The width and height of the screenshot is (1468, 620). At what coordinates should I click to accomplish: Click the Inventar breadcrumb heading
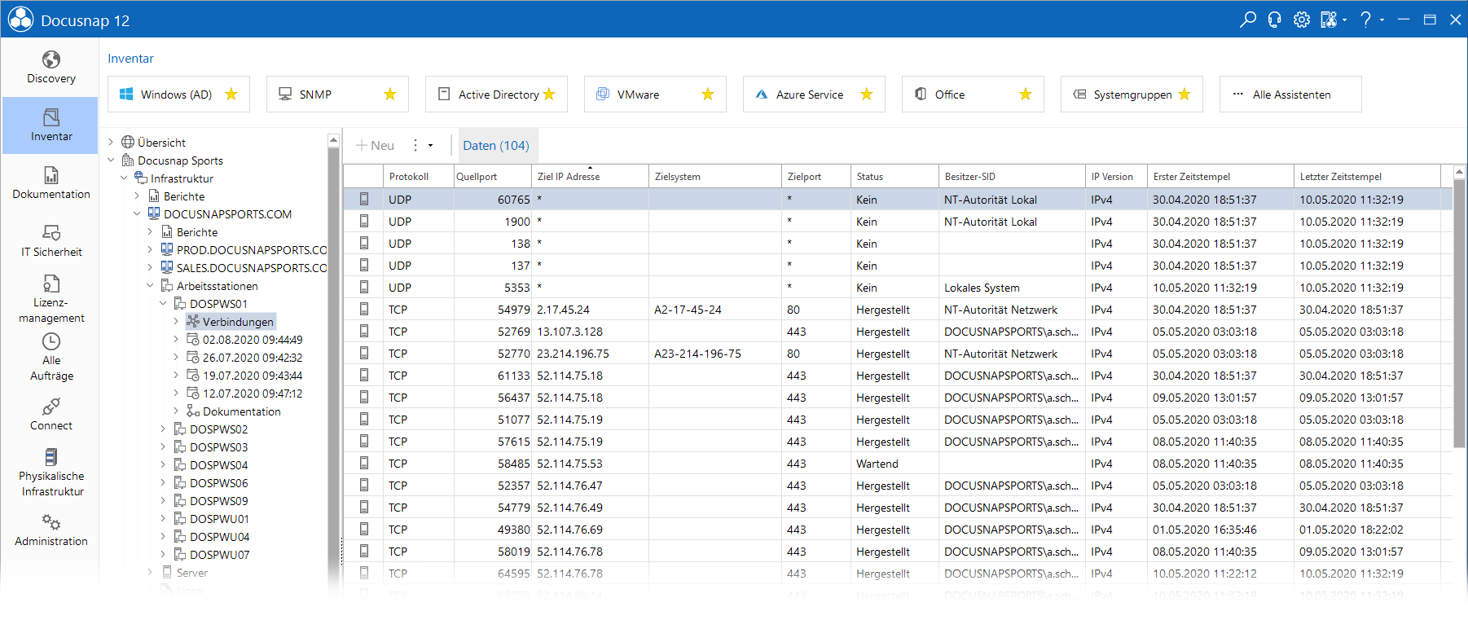point(130,59)
